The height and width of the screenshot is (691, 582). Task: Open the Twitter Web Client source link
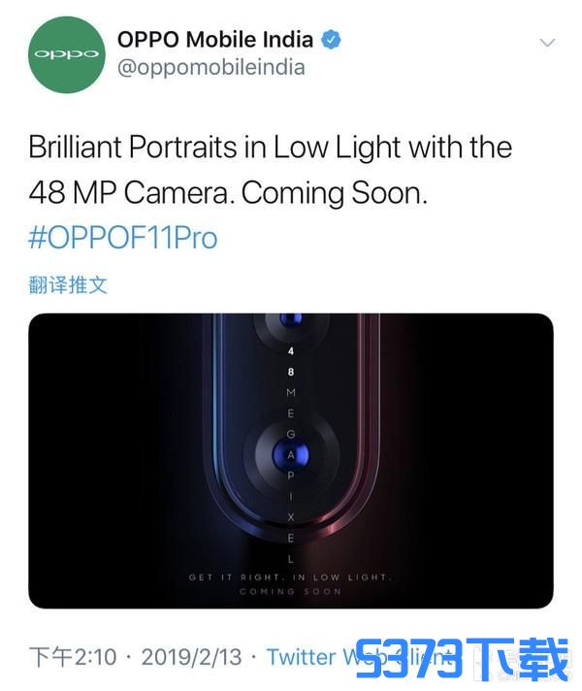(x=358, y=657)
